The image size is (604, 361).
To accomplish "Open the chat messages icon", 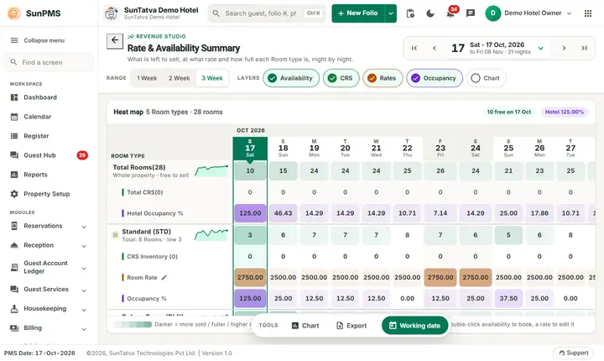I will 471,13.
